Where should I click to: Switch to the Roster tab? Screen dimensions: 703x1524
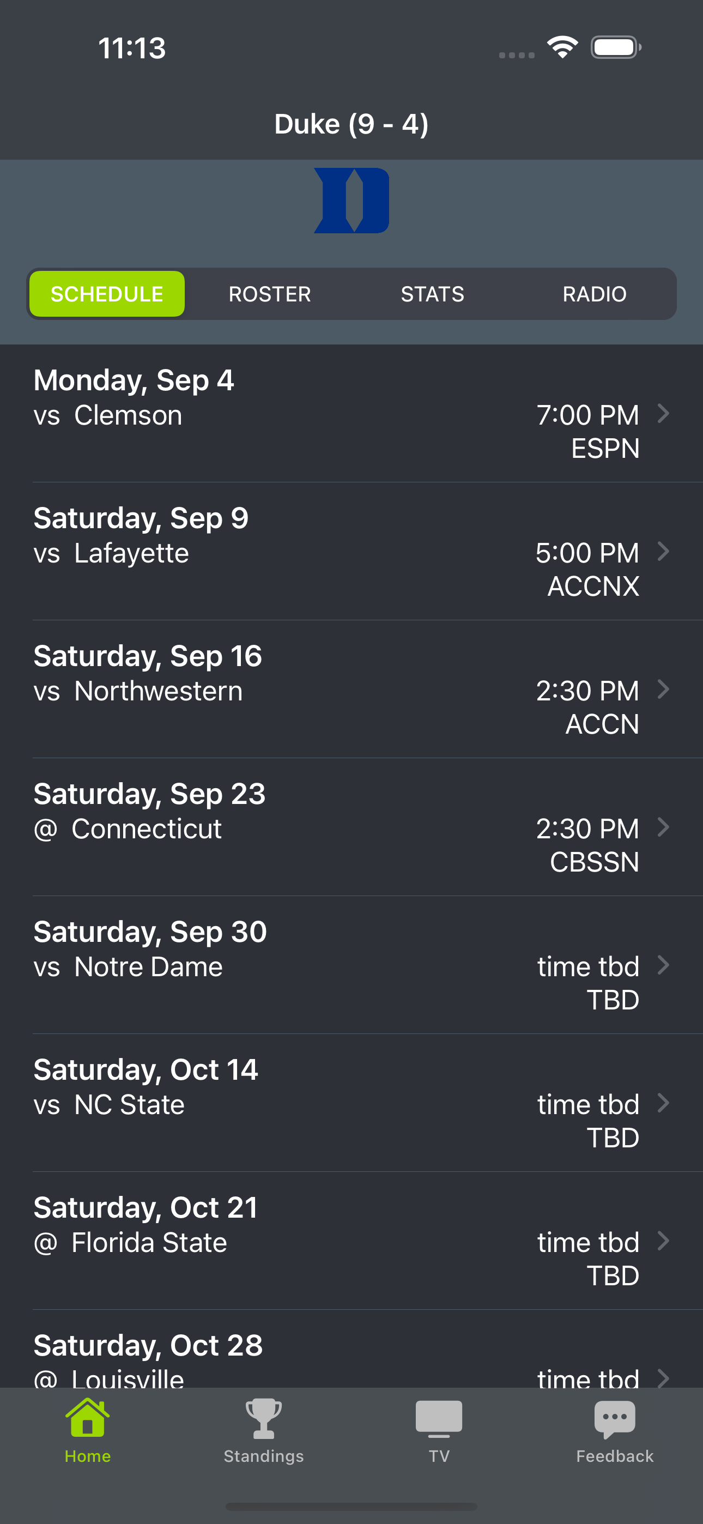coord(270,294)
